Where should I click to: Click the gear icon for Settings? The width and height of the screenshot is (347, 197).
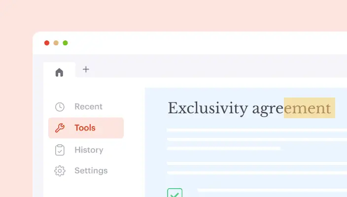click(60, 171)
